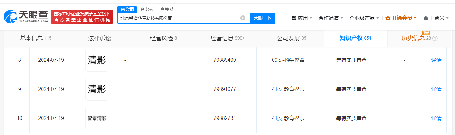Clear the search box with the X icon
The image size is (455, 135).
click(x=243, y=18)
